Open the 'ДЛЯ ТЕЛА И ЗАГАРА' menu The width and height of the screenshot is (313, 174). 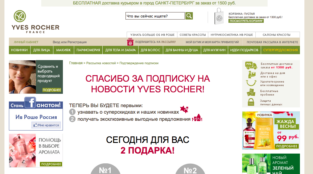[x=120, y=50]
